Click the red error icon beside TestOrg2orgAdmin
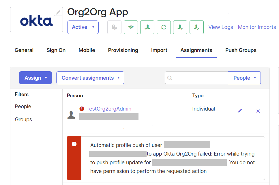The width and height of the screenshot is (279, 185). pos(83,109)
